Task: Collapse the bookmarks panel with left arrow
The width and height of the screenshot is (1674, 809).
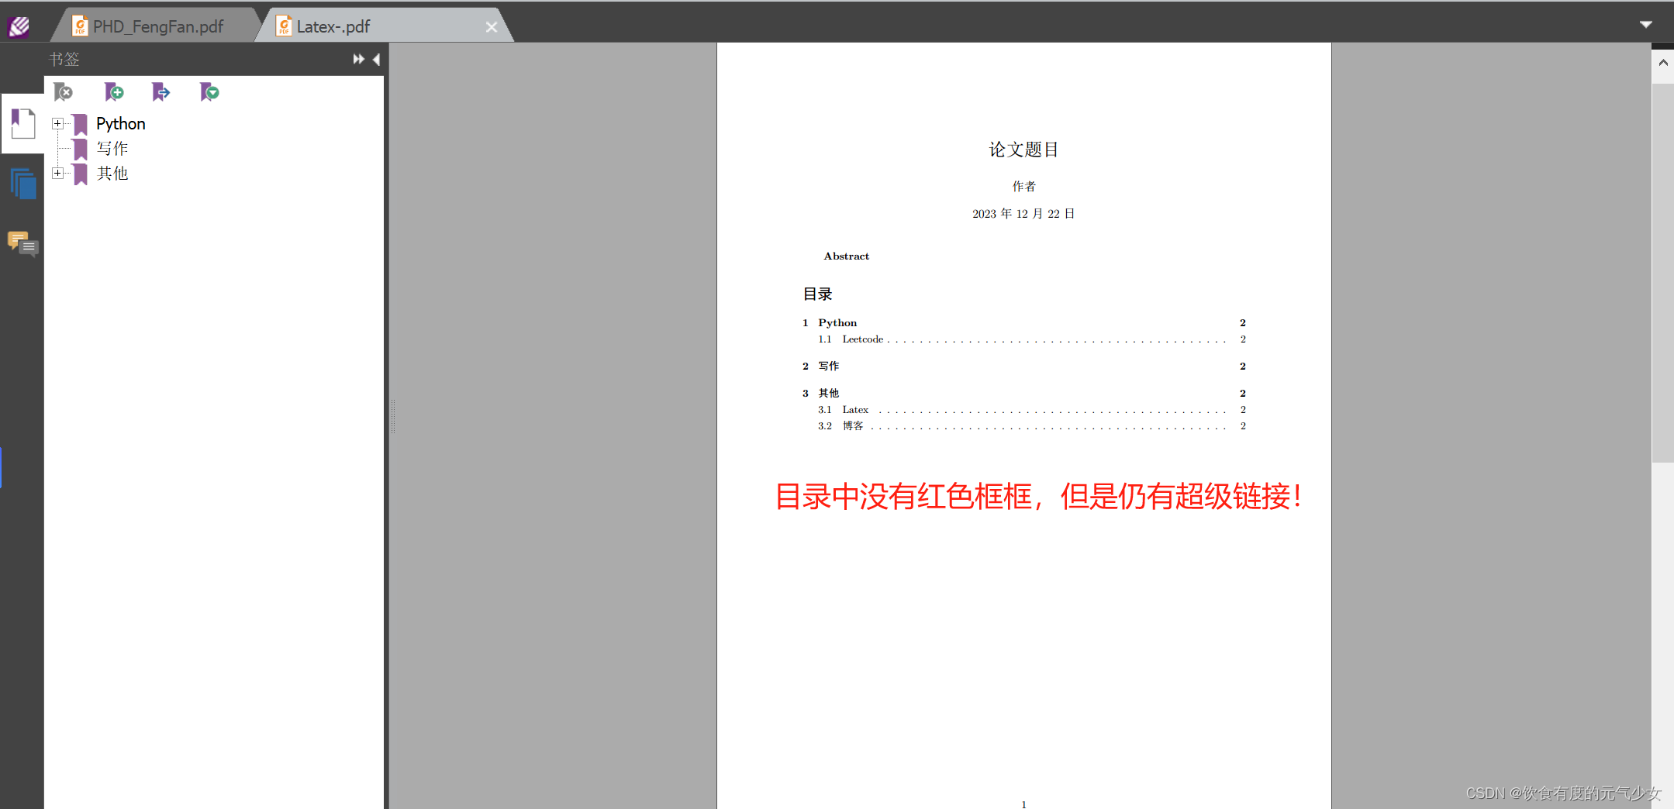Action: coord(376,59)
